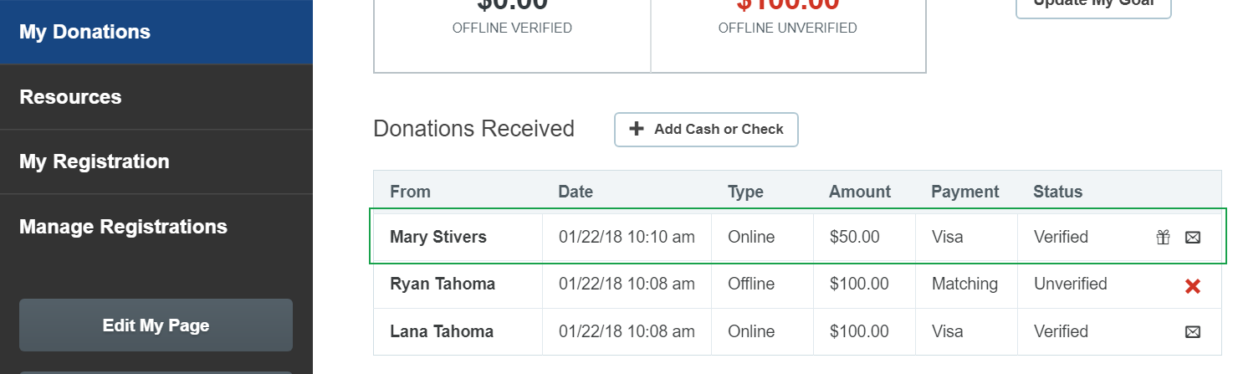Click the Update My Goal button
1233x374 pixels.
1093,4
